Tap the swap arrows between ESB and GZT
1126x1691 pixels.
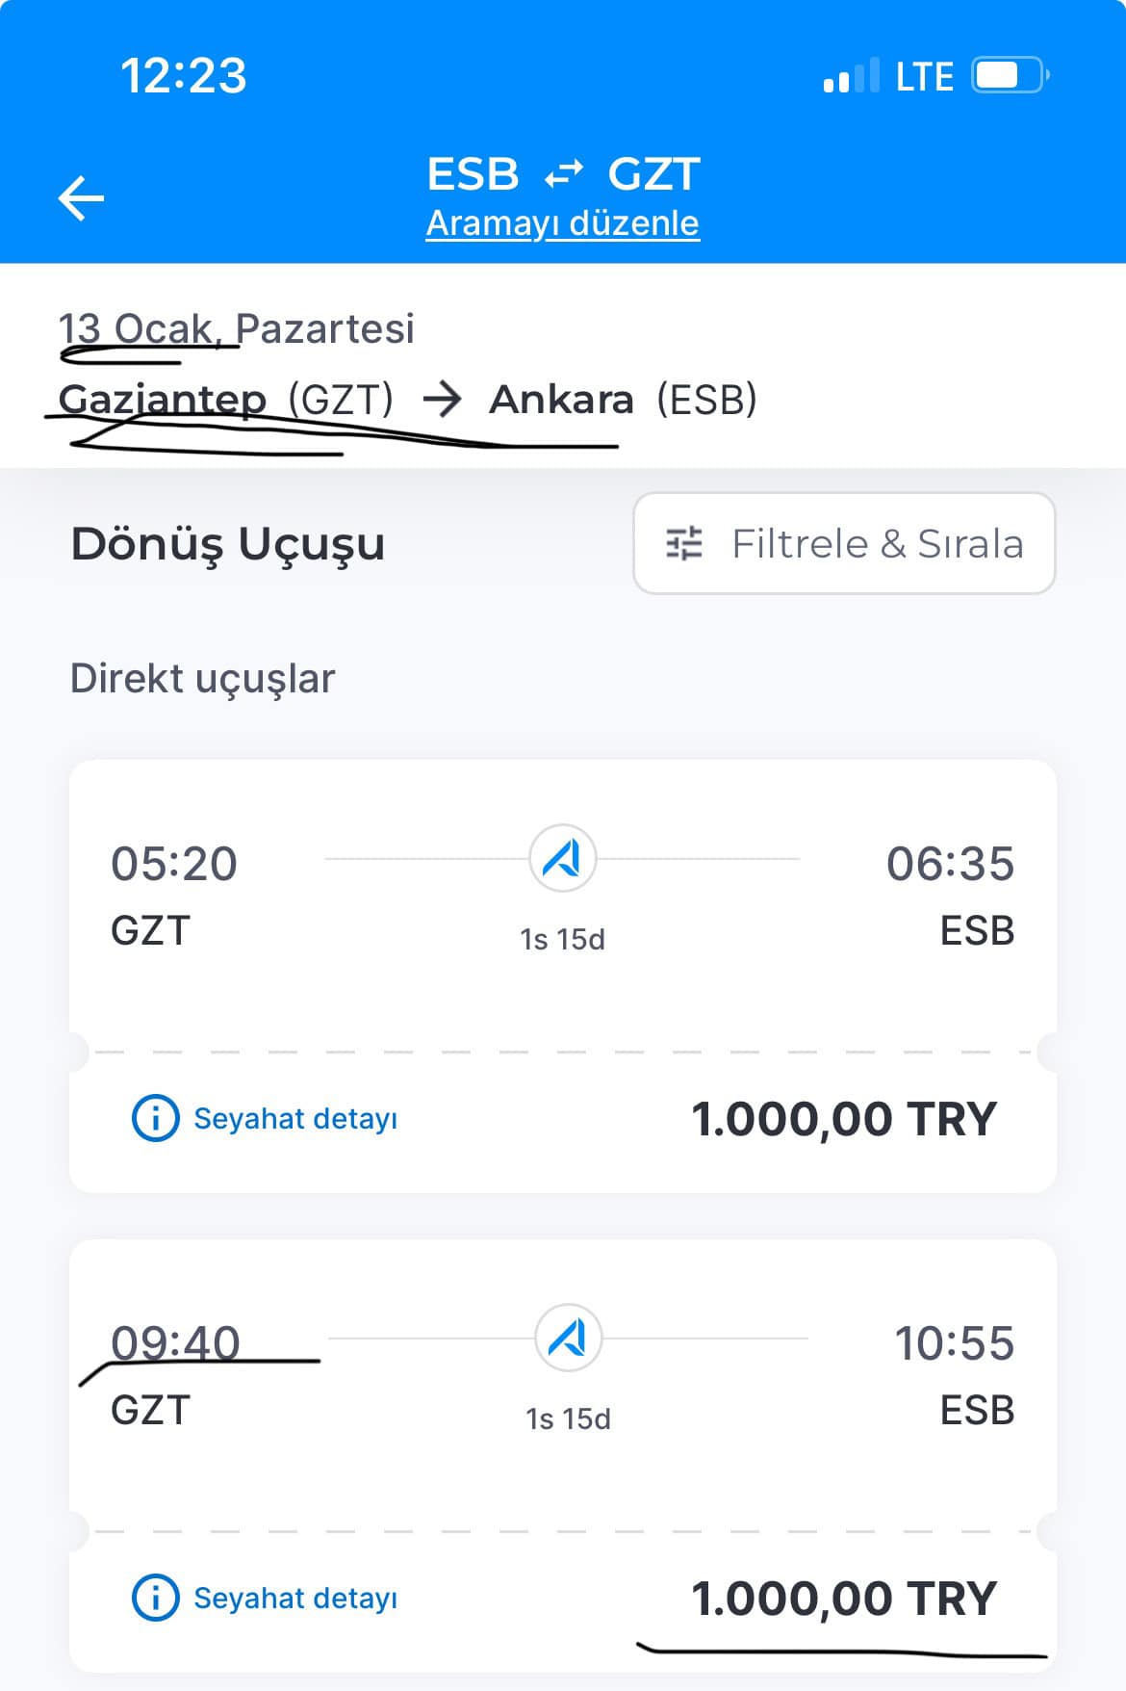pos(563,174)
